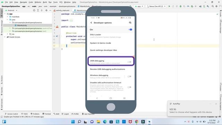
Task: Open Project panel options gear
Action: point(46,10)
